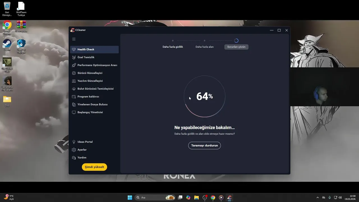This screenshot has width=359, height=202.
Task: Select Health Check in the sidebar
Action: click(x=95, y=49)
